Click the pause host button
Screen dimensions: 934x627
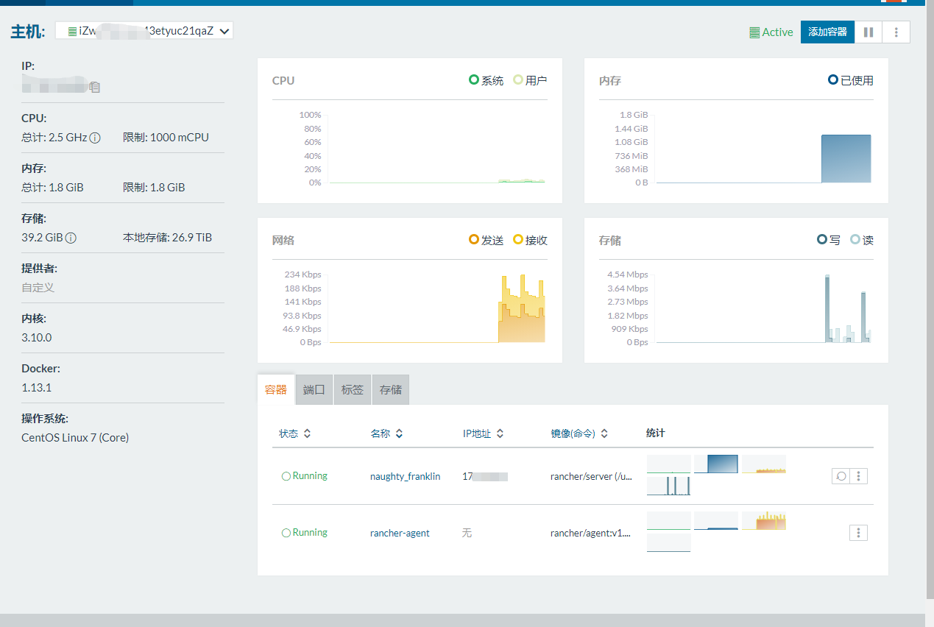point(868,32)
